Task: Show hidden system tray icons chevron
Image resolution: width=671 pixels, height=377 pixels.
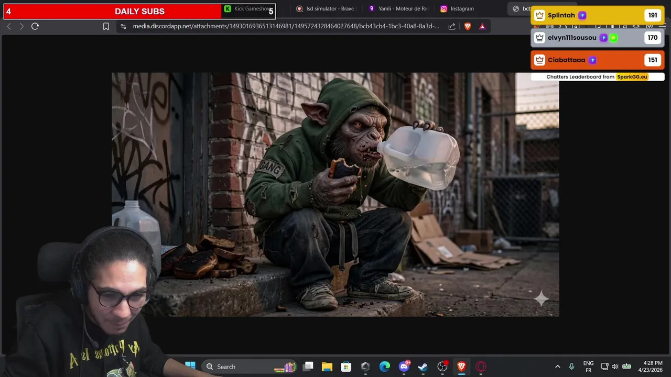Action: 557,367
